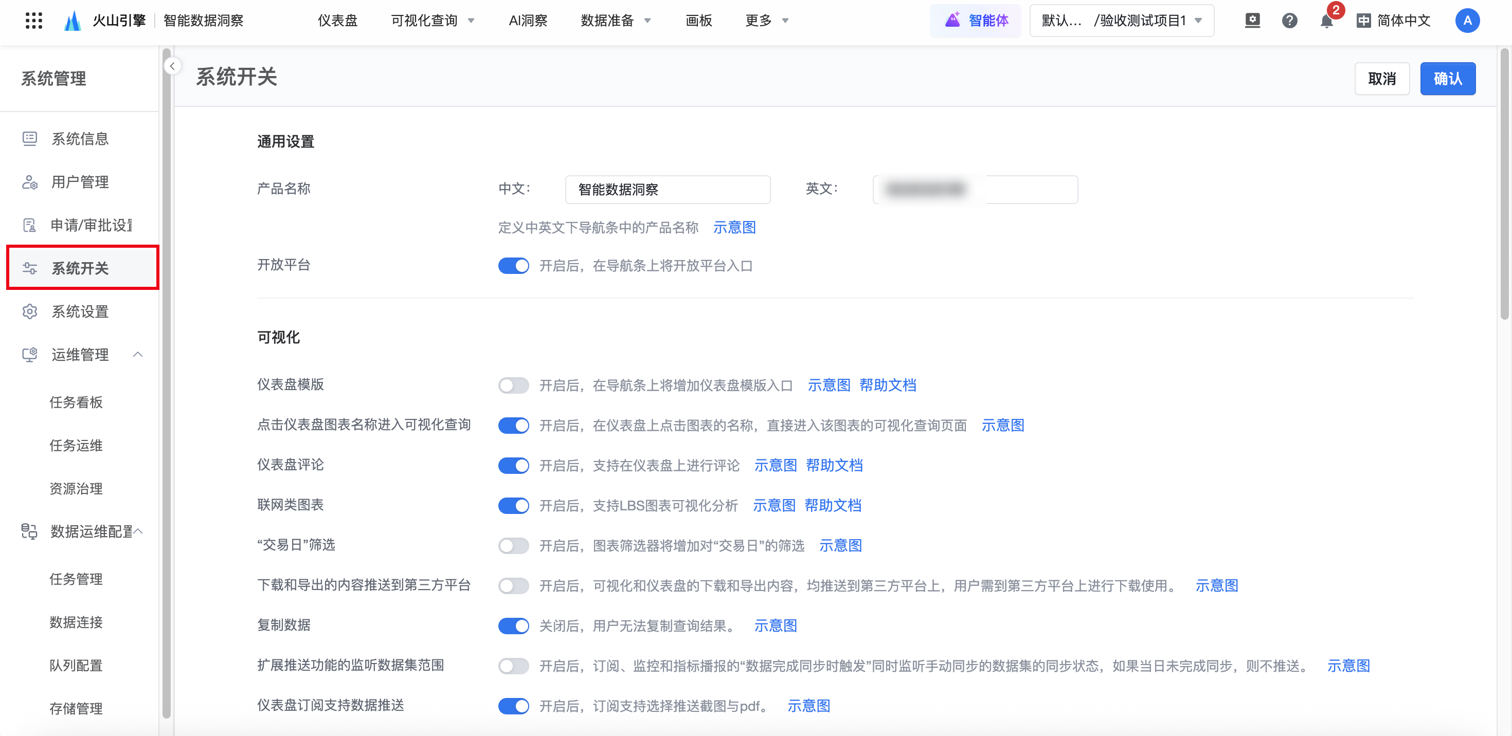This screenshot has width=1512, height=736.
Task: Enable the 仪表盘模版 switch
Action: click(x=513, y=385)
